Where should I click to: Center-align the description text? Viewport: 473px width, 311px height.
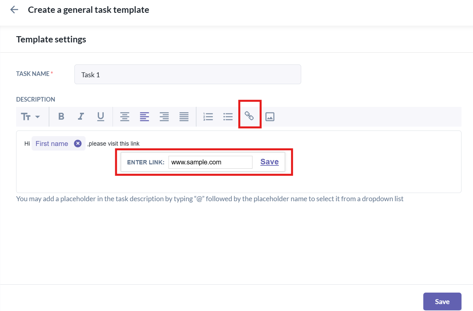tap(125, 117)
